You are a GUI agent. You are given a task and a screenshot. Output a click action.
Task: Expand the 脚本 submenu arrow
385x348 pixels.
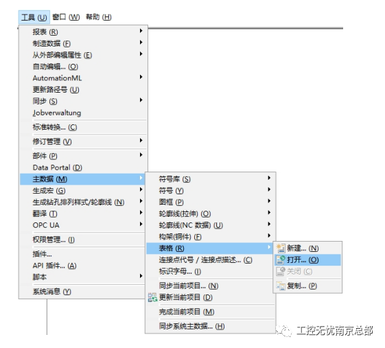pos(141,276)
